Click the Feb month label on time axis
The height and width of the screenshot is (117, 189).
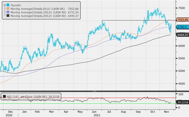pos(37,112)
